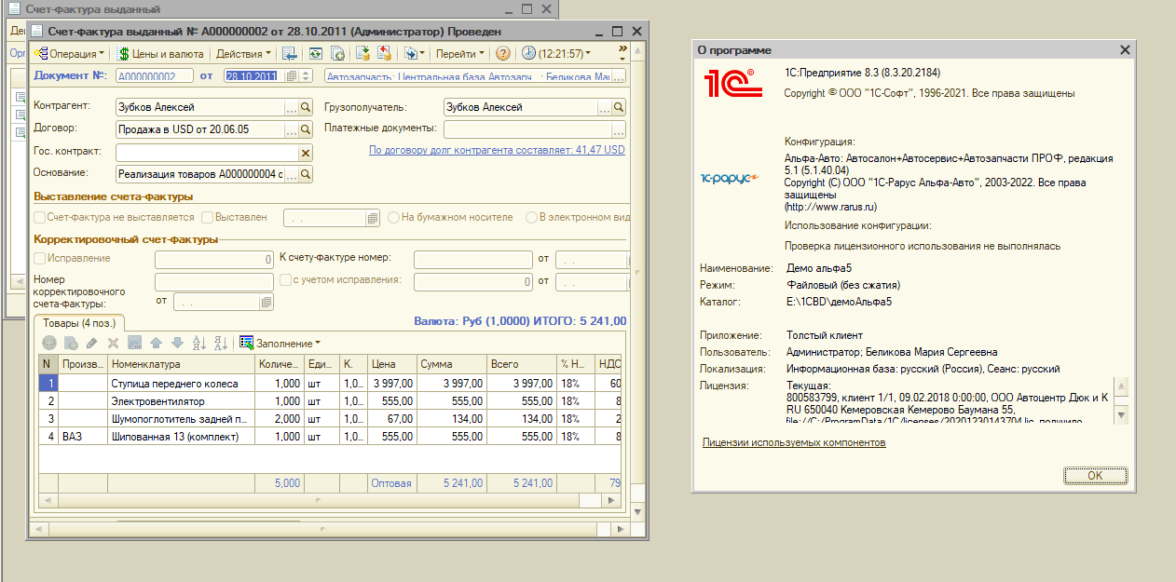Click the Цена column header

click(391, 364)
